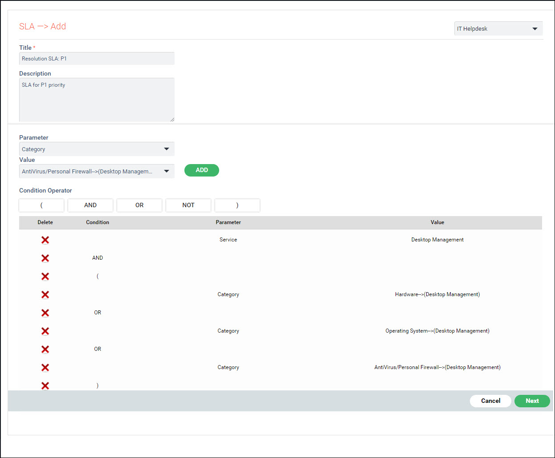Delete the AntiVirus/Personal Firewall category row
Viewport: 555px width, 458px height.
(x=45, y=368)
